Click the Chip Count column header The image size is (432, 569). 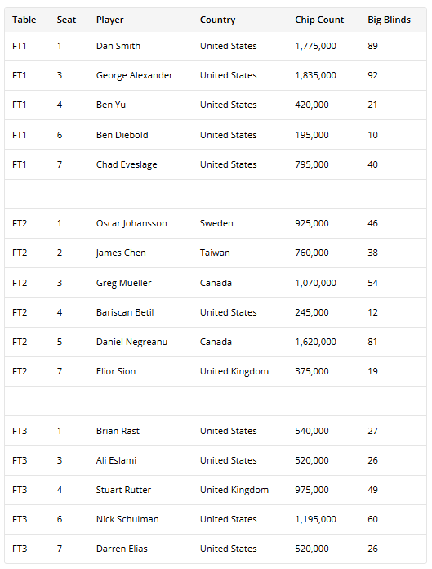pyautogui.click(x=319, y=20)
